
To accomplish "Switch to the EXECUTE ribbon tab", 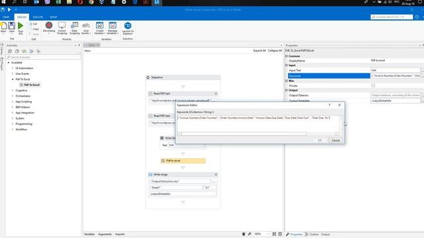I will [38, 17].
